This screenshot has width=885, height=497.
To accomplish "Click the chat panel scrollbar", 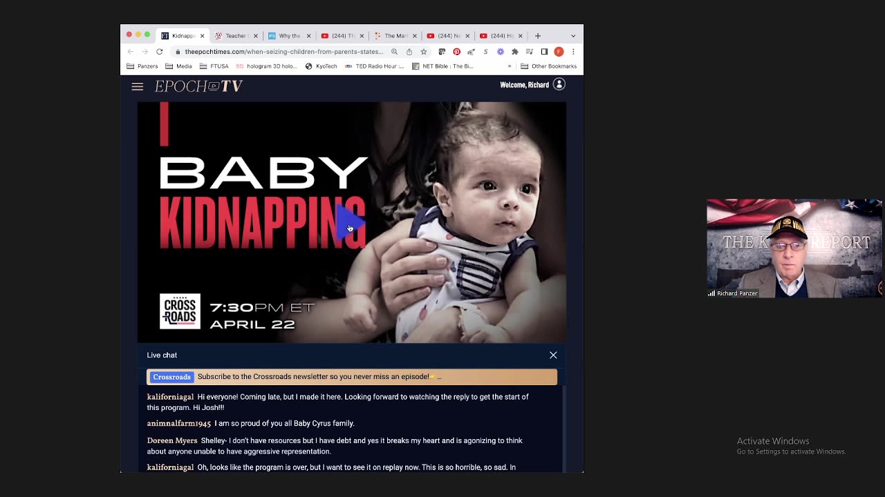I will [x=564, y=428].
